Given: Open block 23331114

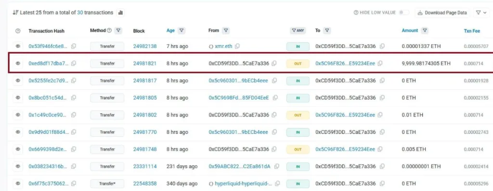Looking at the screenshot, I should [144, 166].
